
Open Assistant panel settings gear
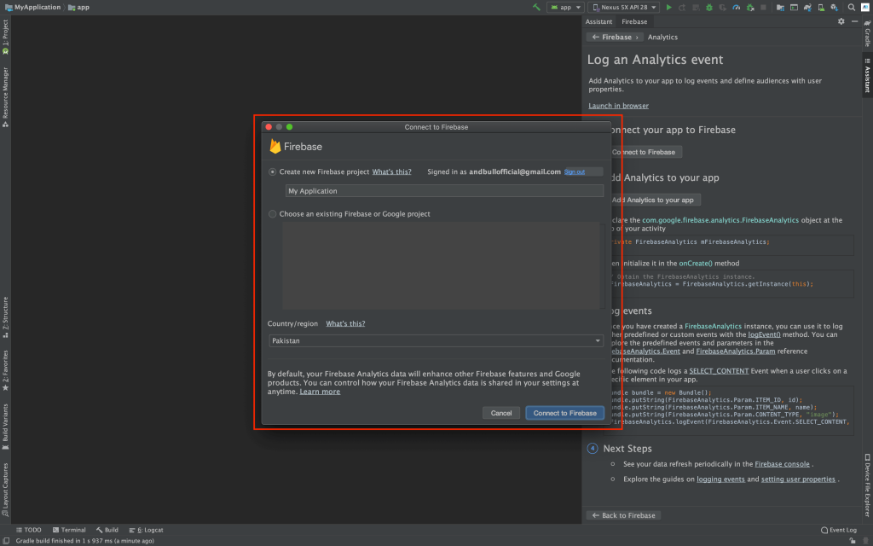[x=841, y=21]
